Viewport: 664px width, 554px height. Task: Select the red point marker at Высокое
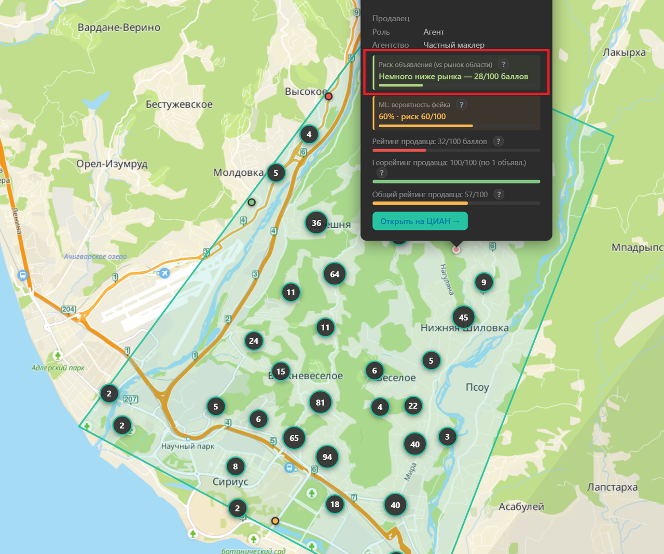click(328, 96)
